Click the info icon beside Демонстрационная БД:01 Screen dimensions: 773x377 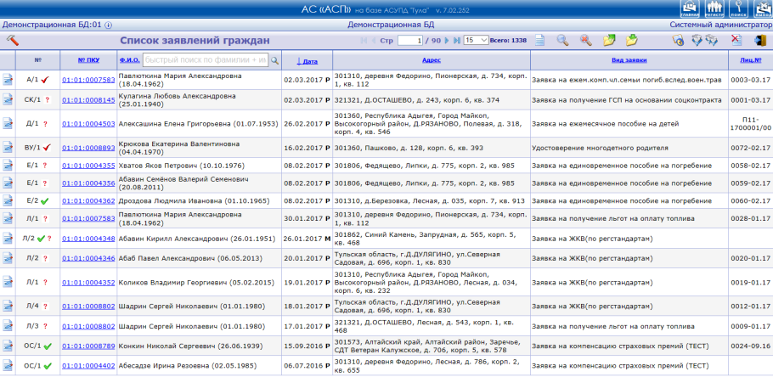point(108,25)
